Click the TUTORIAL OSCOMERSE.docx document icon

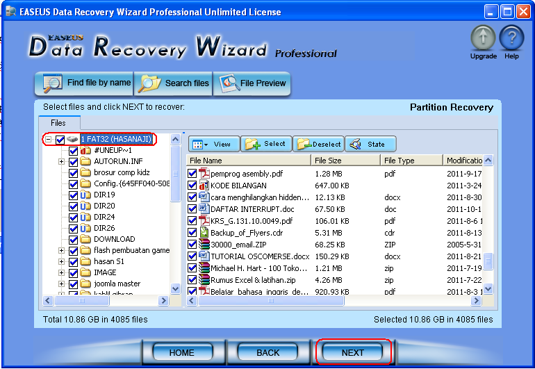(x=204, y=256)
